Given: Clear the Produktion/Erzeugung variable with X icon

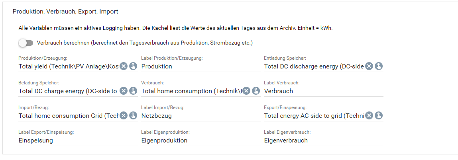Looking at the screenshot, I should coord(124,66).
